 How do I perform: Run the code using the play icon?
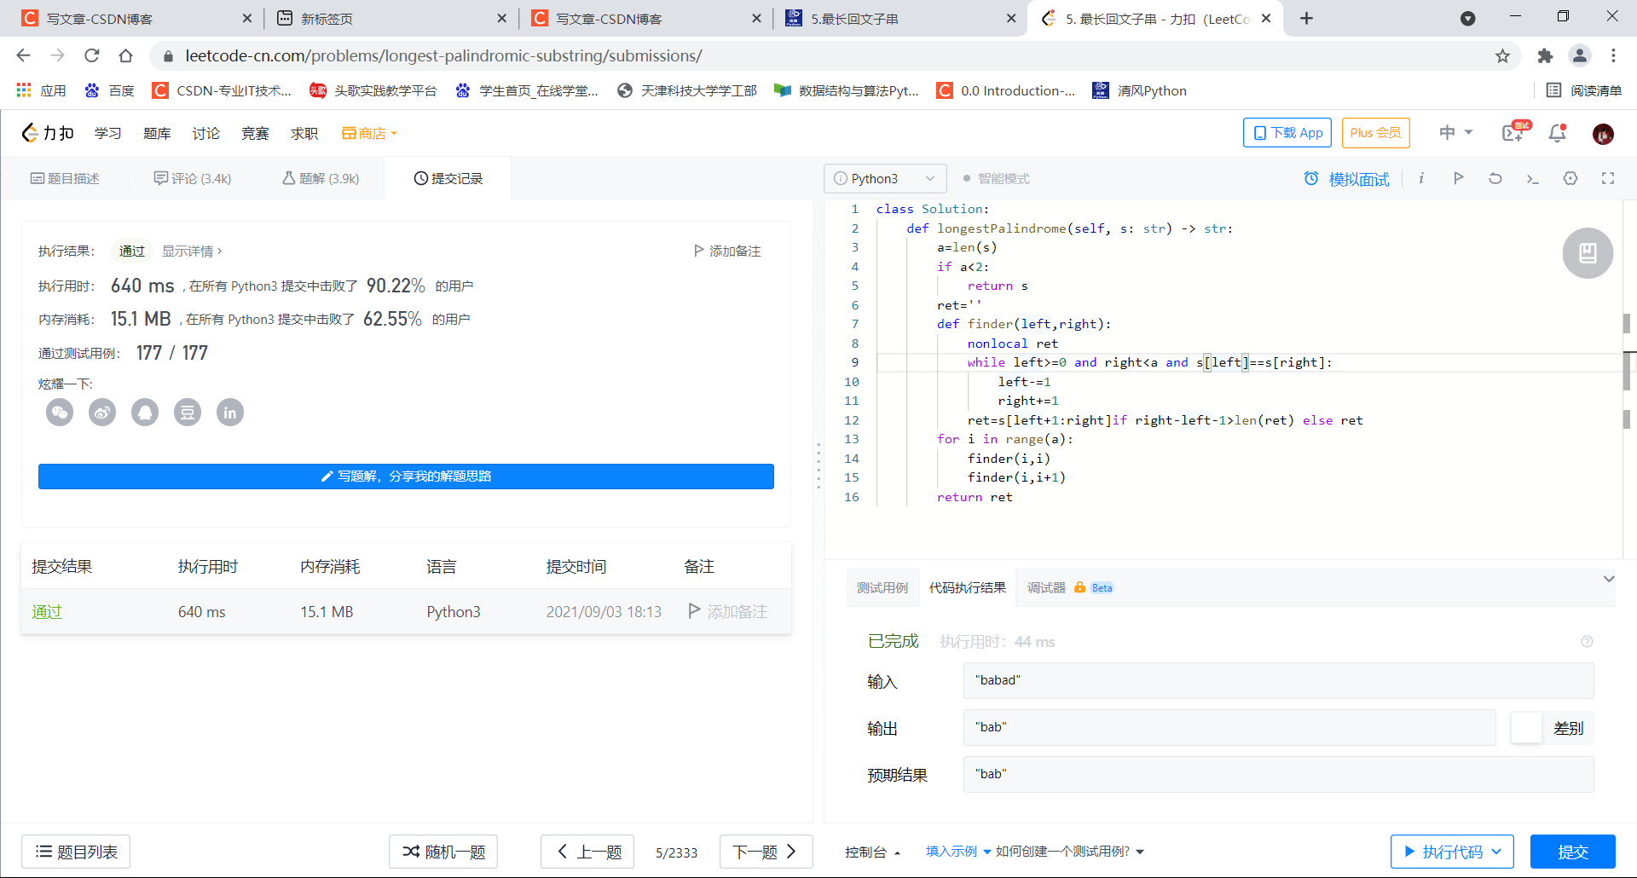[x=1458, y=178]
